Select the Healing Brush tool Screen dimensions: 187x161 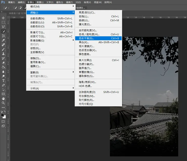(x=3, y=45)
